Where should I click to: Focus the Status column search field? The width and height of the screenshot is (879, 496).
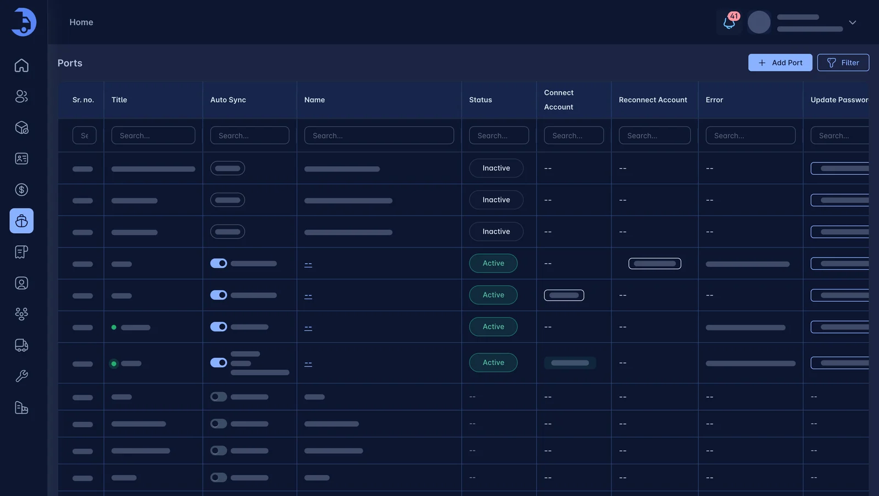(499, 136)
